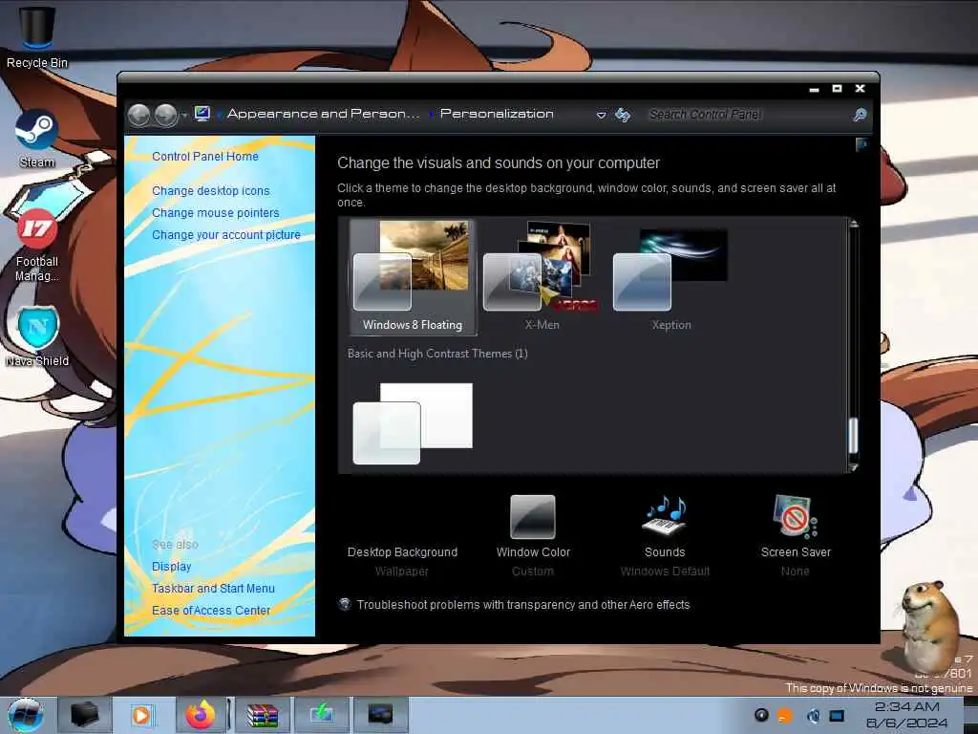This screenshot has height=734, width=978.
Task: Open the help icon at top right
Action: tap(861, 145)
